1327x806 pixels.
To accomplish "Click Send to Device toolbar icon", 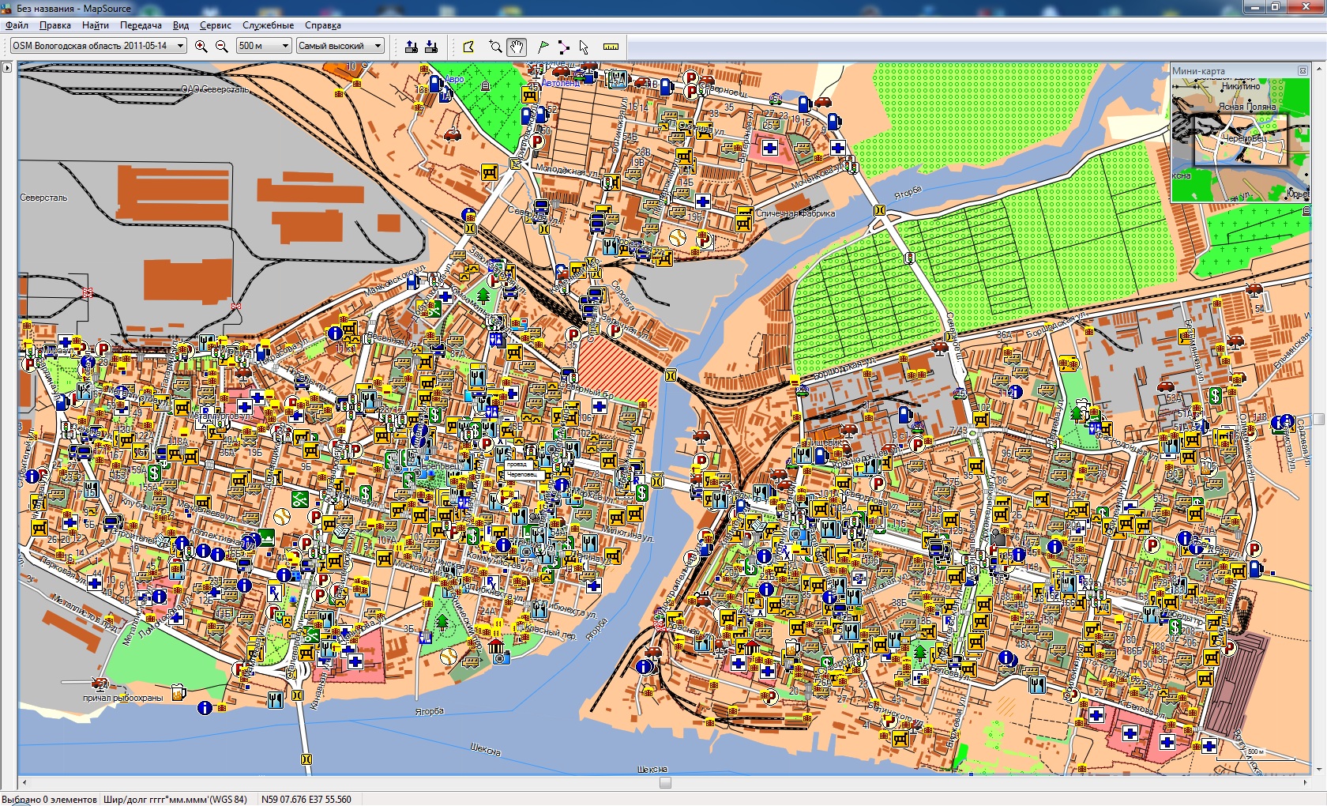I will click(411, 47).
